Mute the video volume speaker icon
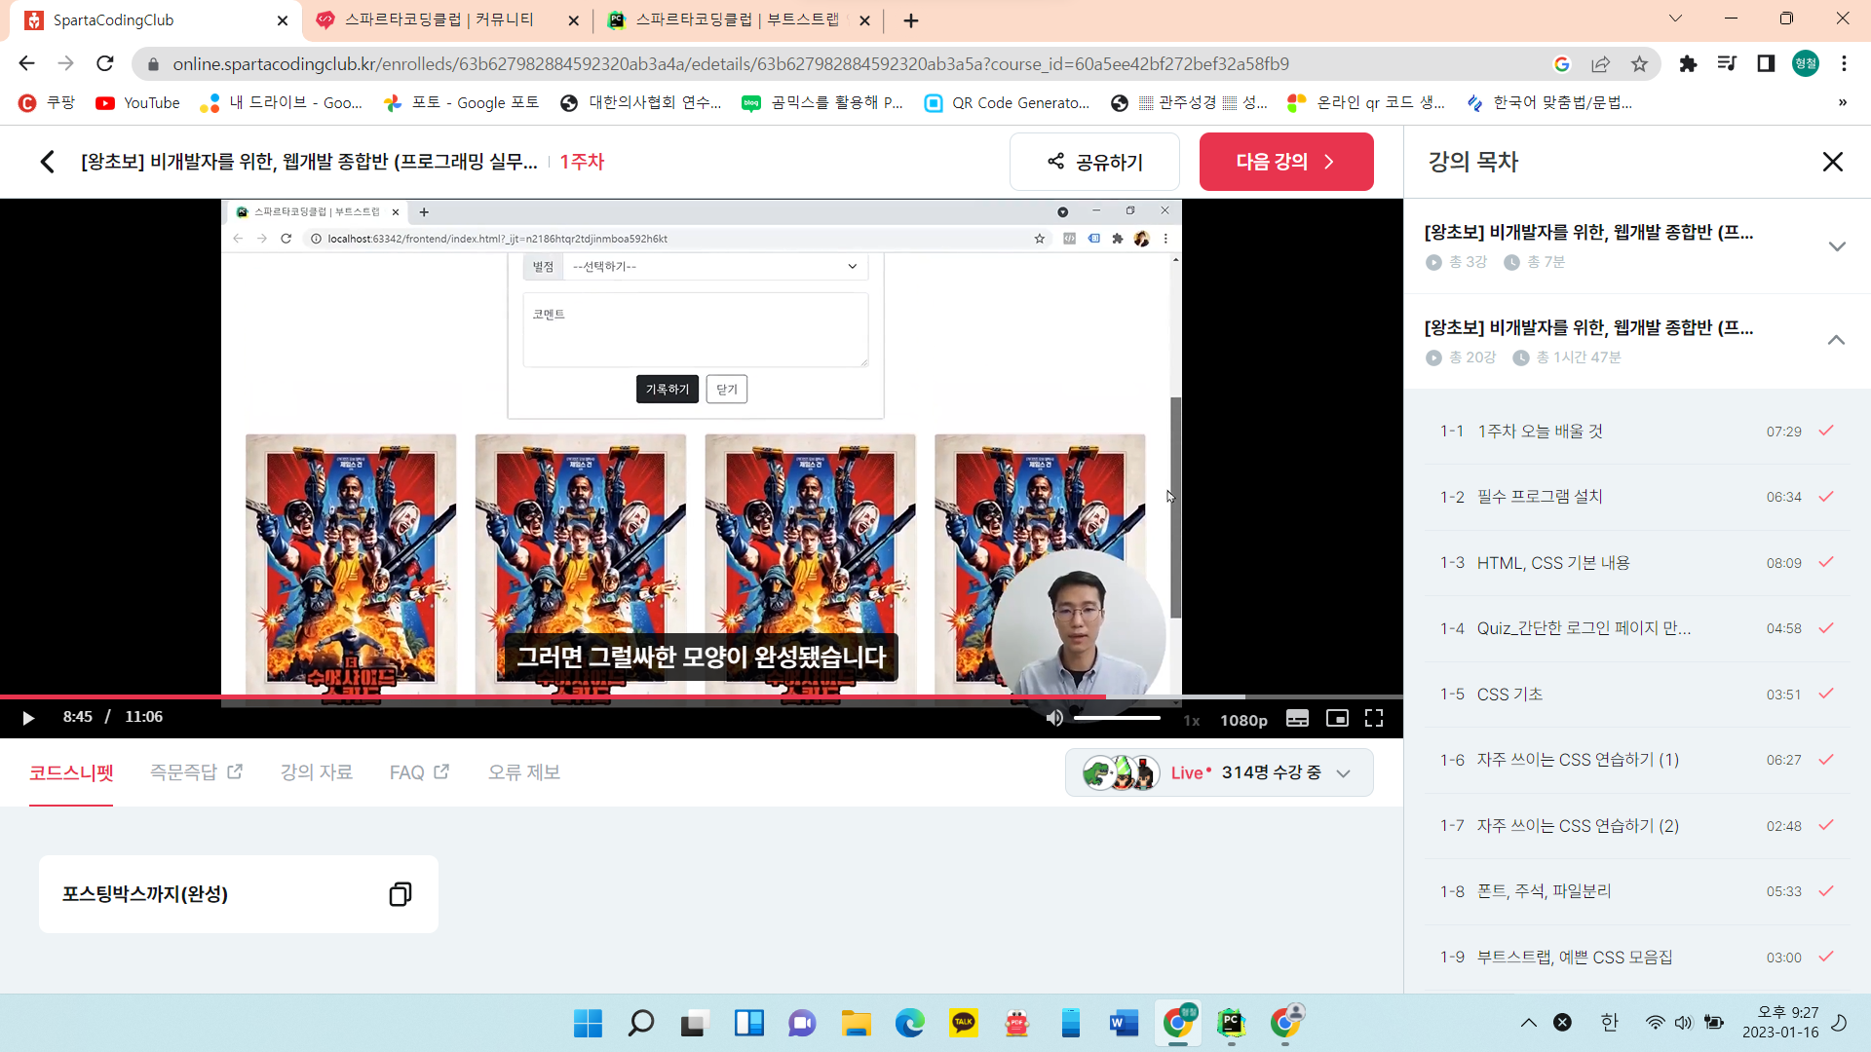 tap(1054, 718)
